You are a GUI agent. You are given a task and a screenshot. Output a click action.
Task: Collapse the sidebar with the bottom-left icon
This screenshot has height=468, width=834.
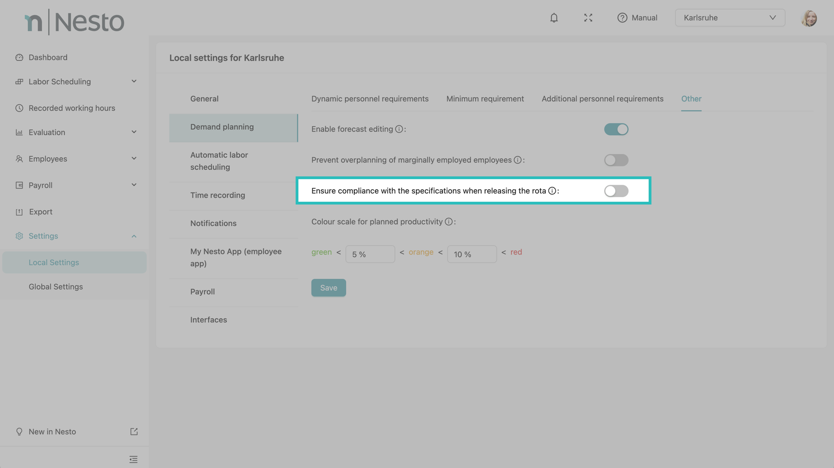133,459
